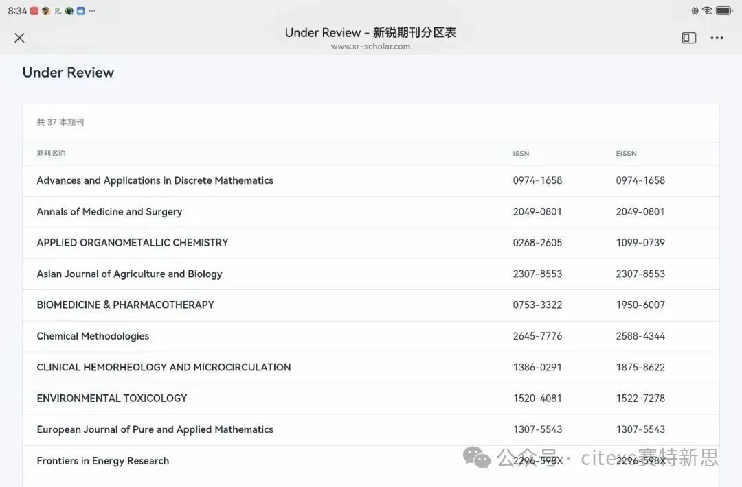Close the Under Review webpage with X

19,38
